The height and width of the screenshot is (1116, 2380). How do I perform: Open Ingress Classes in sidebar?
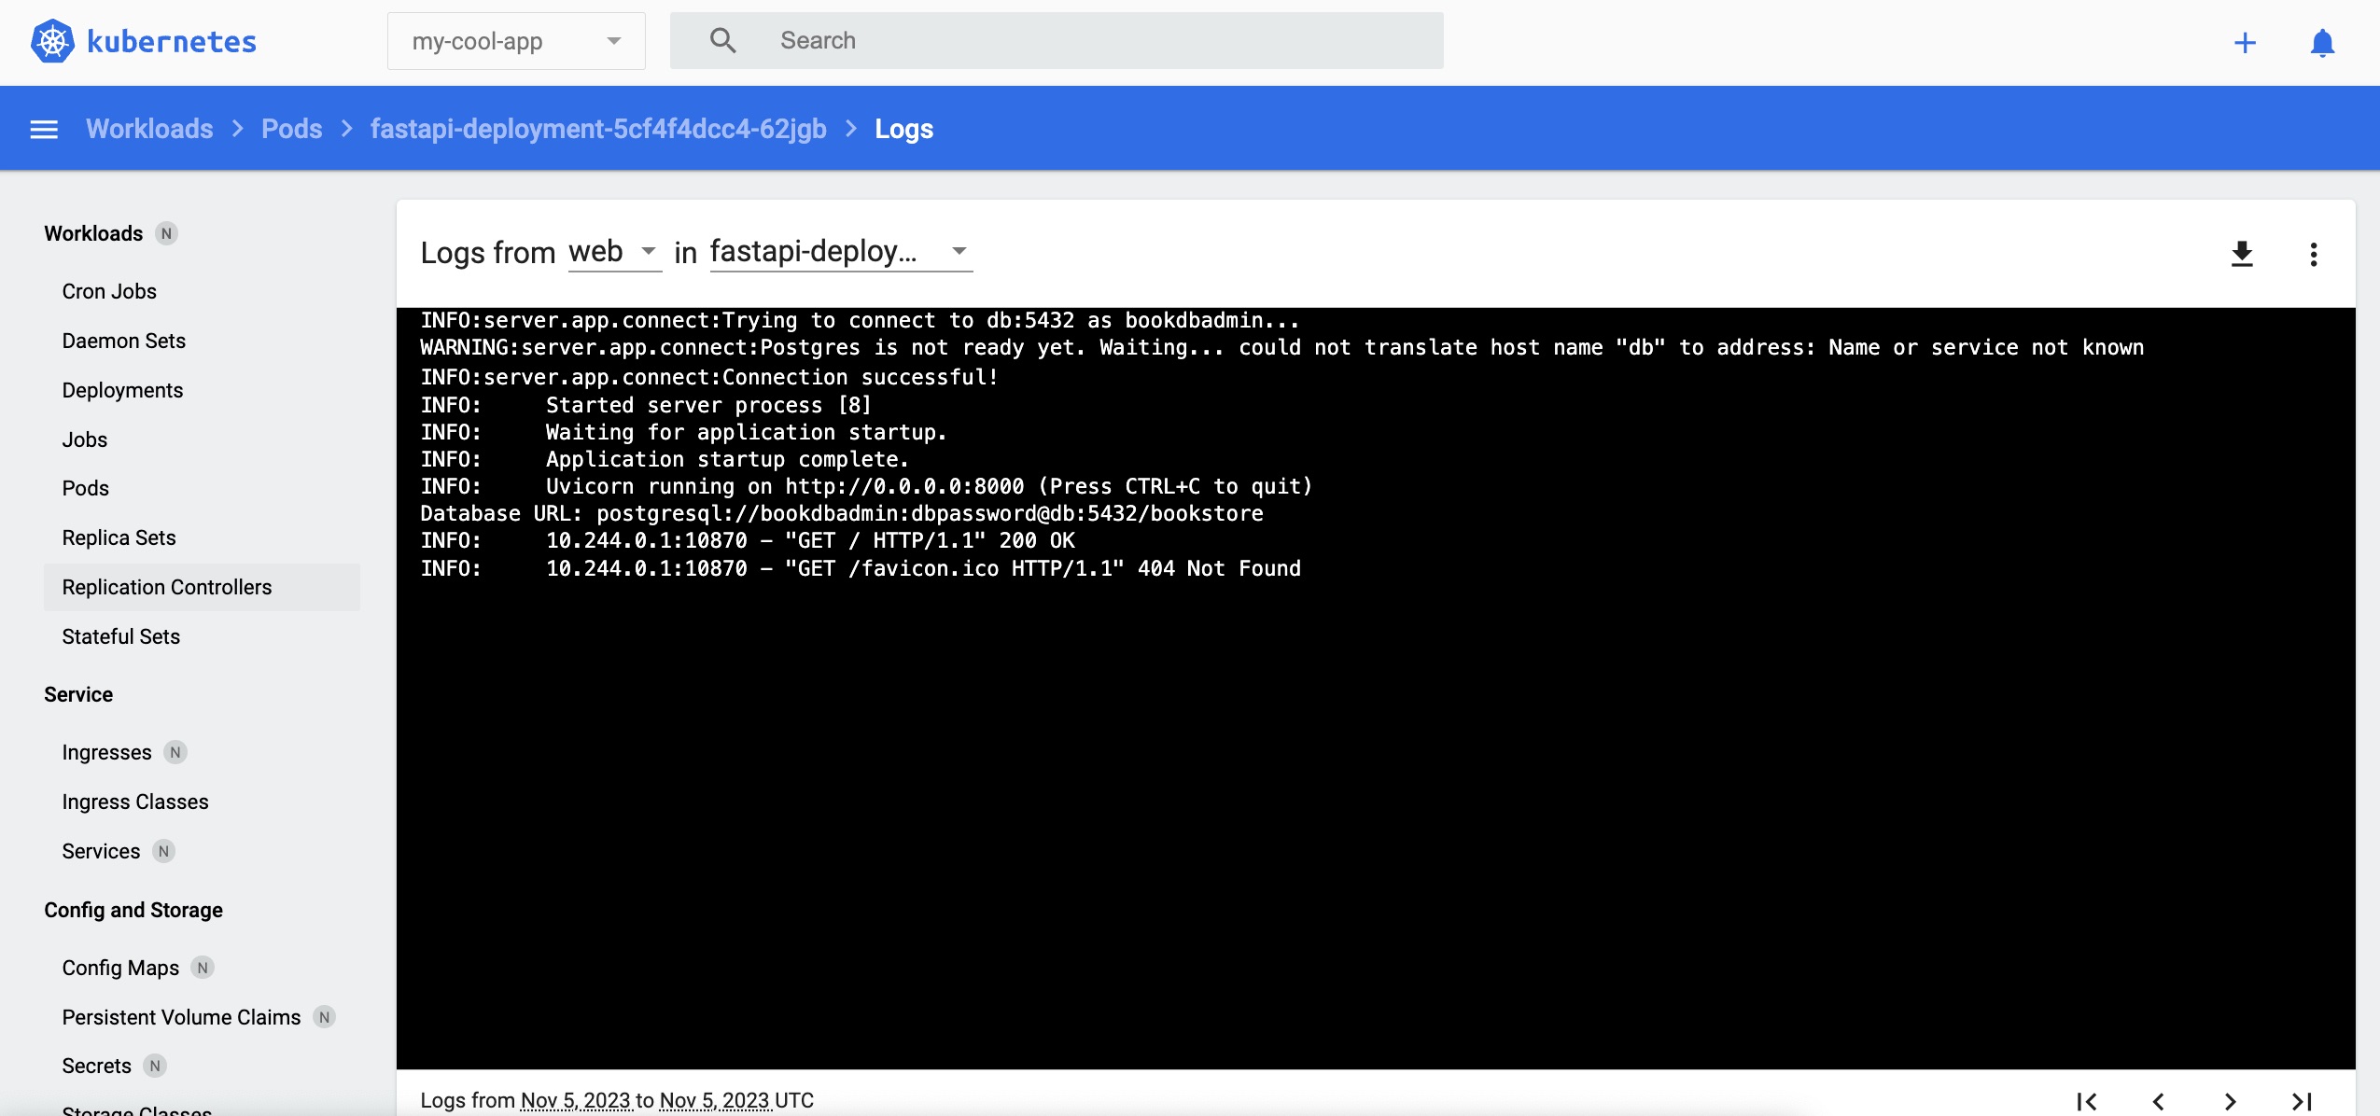click(x=135, y=802)
